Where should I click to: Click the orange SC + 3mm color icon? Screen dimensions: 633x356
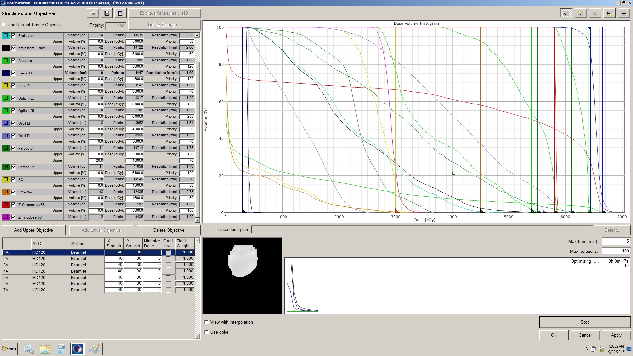pos(6,192)
